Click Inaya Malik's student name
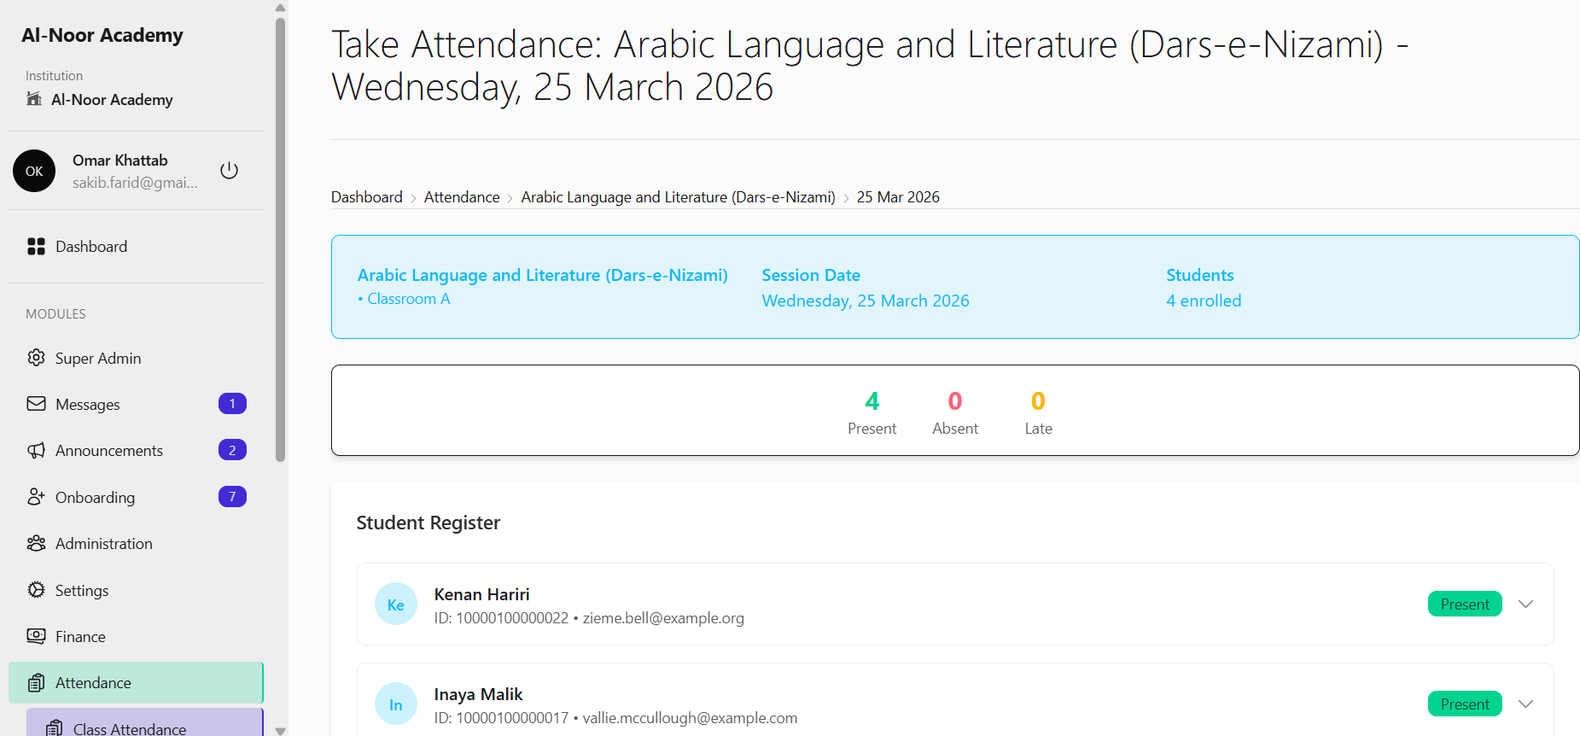Image resolution: width=1580 pixels, height=736 pixels. click(x=479, y=694)
